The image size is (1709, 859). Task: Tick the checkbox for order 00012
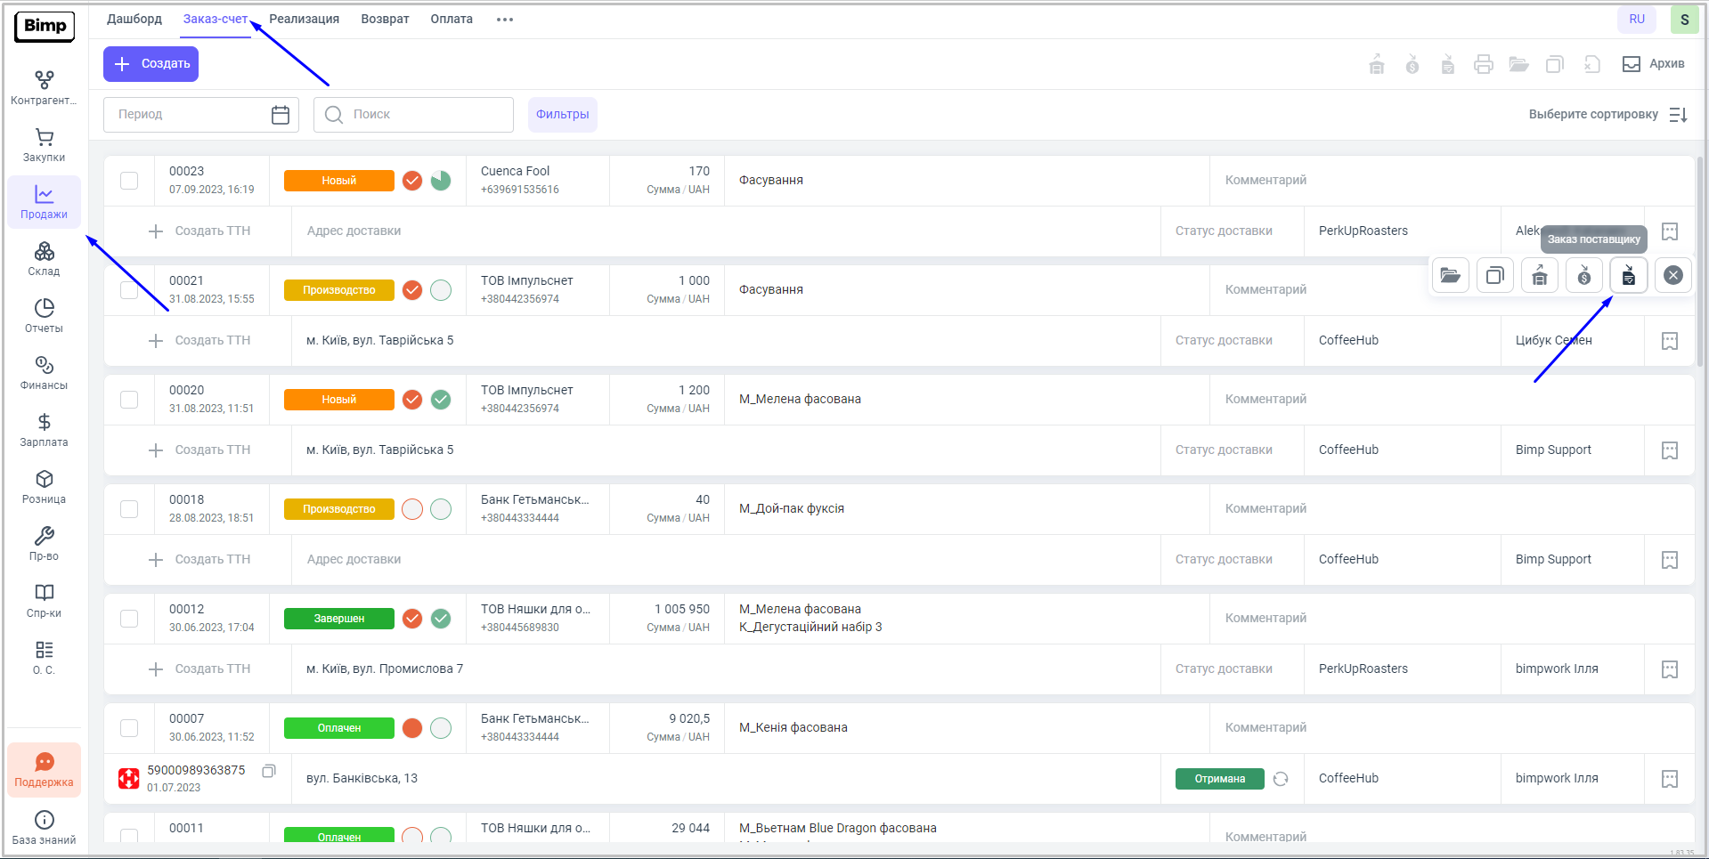click(x=129, y=619)
